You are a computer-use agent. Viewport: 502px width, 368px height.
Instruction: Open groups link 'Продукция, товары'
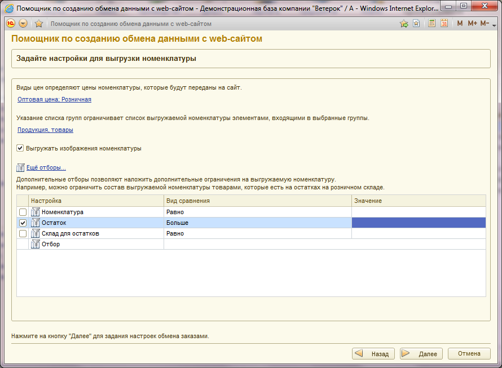pos(45,130)
